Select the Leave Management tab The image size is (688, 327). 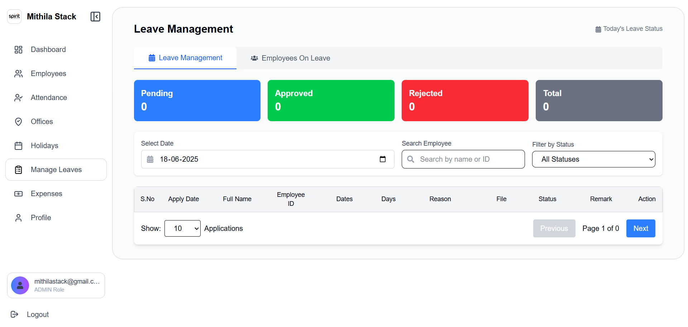point(185,58)
